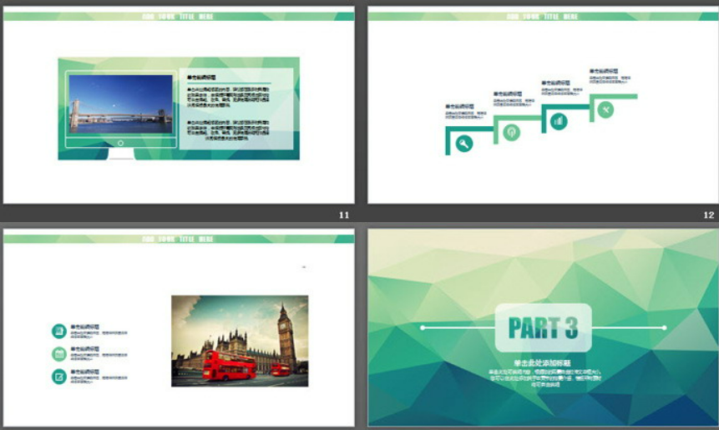The width and height of the screenshot is (719, 430).
Task: Click the crossed tools icon on top step
Action: [x=606, y=109]
